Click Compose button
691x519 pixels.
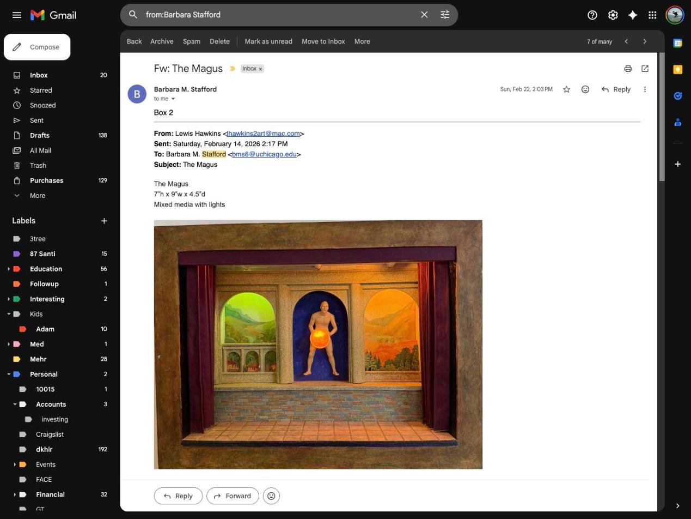(37, 47)
